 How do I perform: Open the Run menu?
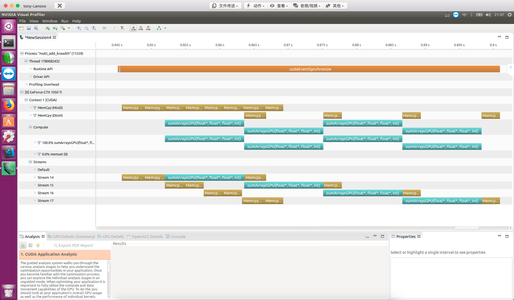tap(65, 21)
